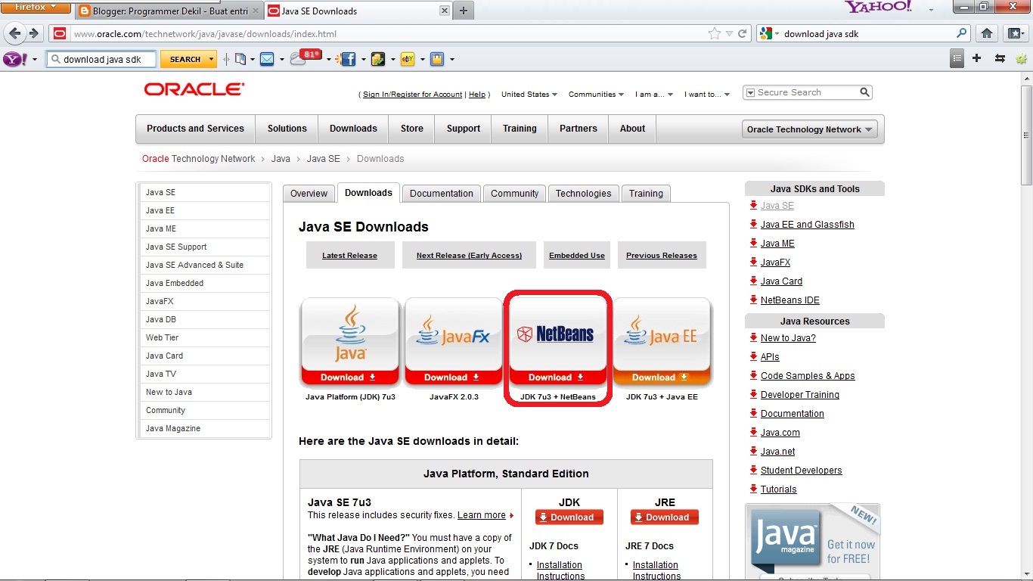
Task: Click the Facebook icon in Yahoo toolbar
Action: coord(348,59)
